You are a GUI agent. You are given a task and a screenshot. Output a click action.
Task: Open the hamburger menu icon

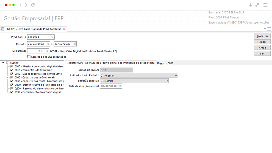[265, 5]
